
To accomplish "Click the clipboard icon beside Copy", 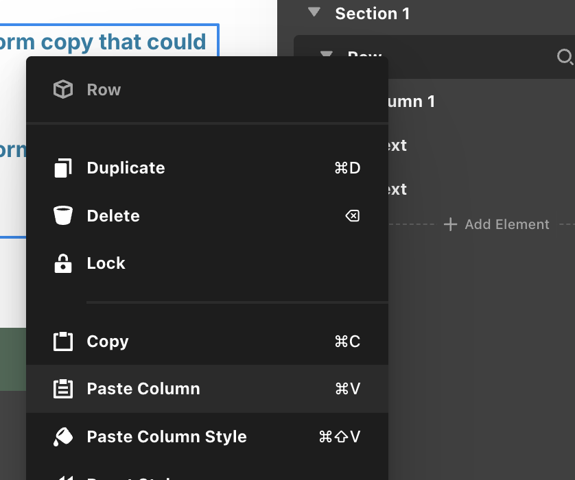I will [63, 341].
